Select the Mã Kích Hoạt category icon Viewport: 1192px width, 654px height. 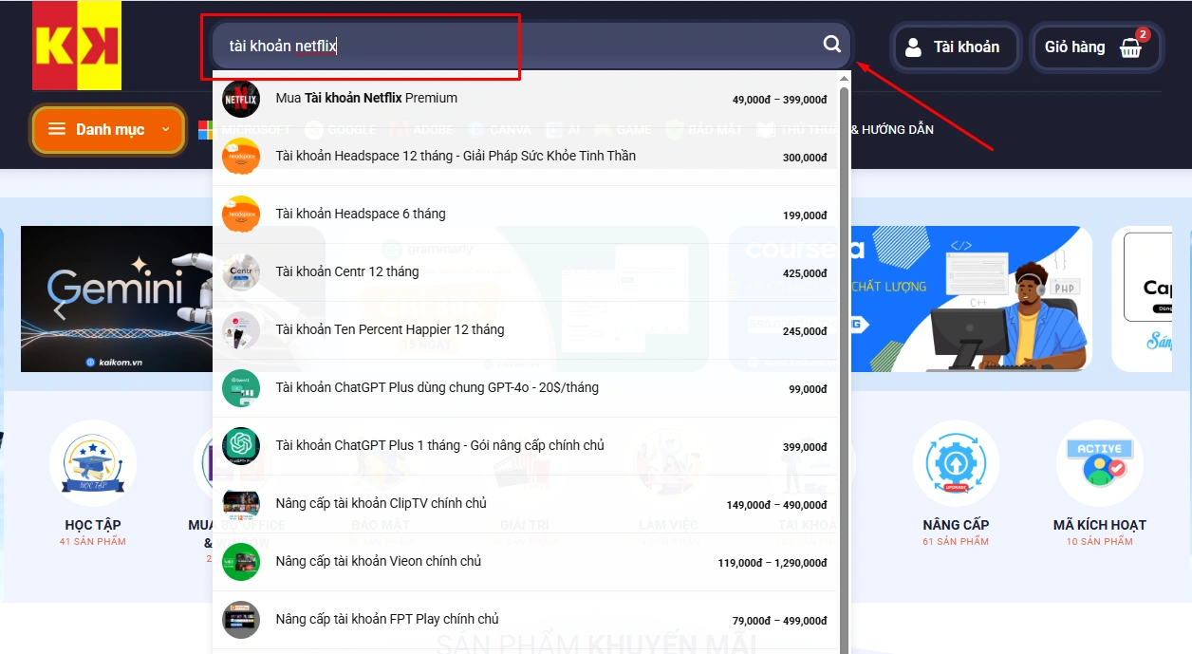coord(1099,465)
